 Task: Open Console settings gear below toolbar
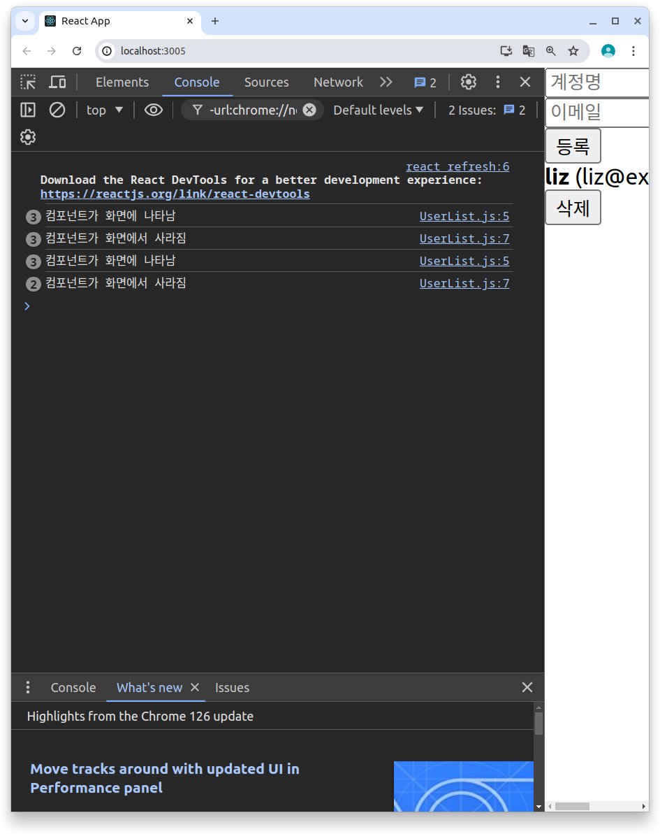(x=28, y=137)
